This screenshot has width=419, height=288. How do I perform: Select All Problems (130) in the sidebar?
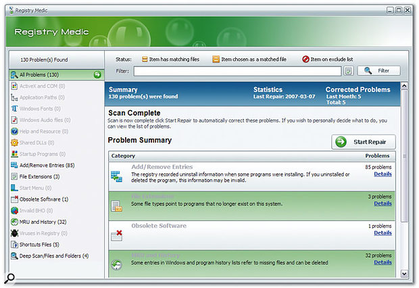coord(56,74)
